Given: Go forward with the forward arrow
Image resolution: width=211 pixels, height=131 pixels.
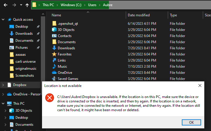Looking at the screenshot, I should (x=14, y=5).
